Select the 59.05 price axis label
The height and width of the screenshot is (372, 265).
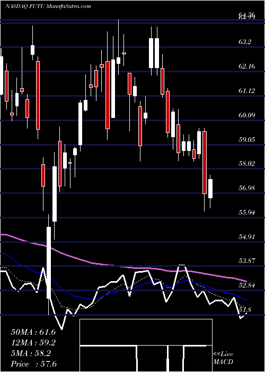(x=247, y=139)
